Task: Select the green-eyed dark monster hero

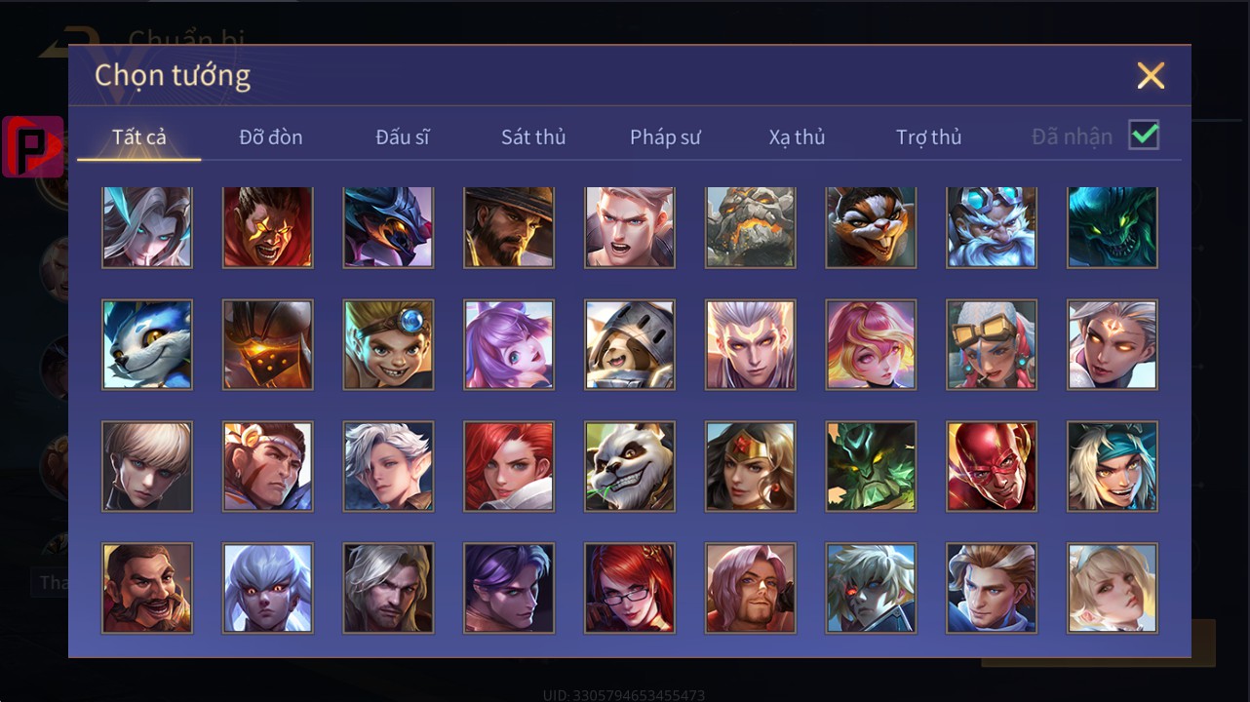Action: tap(1113, 227)
